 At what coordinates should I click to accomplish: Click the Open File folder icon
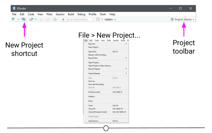(x=31, y=19)
